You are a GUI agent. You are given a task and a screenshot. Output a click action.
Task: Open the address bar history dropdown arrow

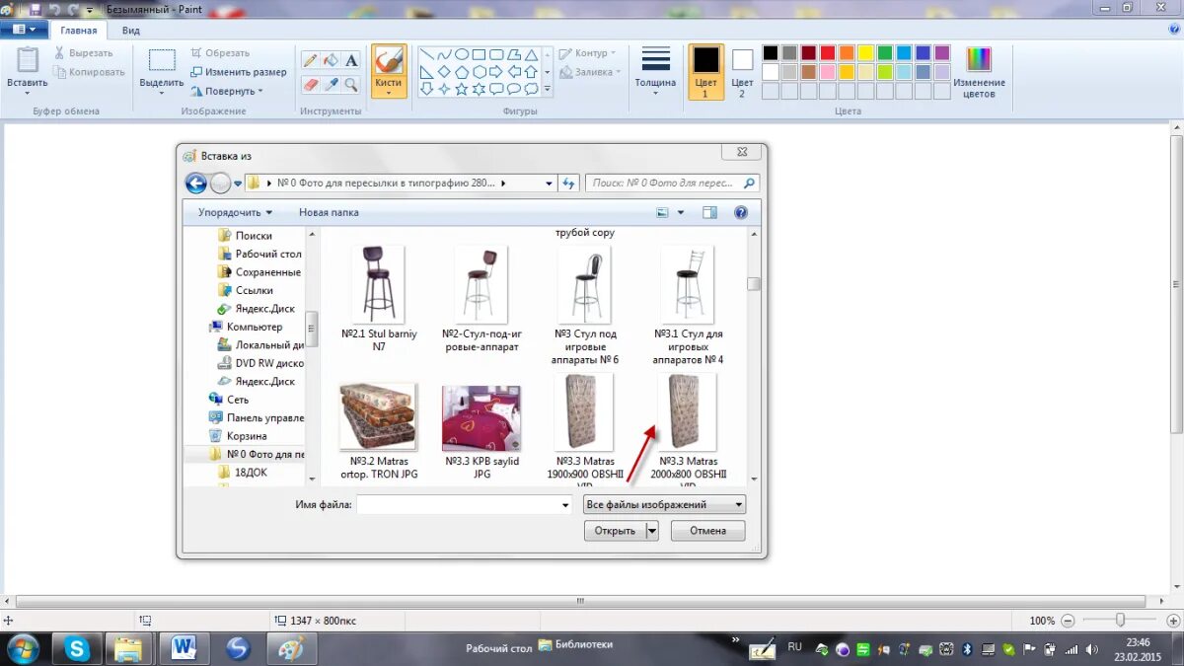[550, 183]
